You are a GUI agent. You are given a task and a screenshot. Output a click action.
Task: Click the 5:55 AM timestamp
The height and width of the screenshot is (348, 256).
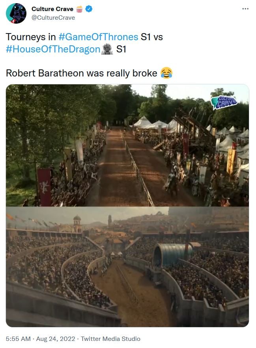click(x=18, y=339)
